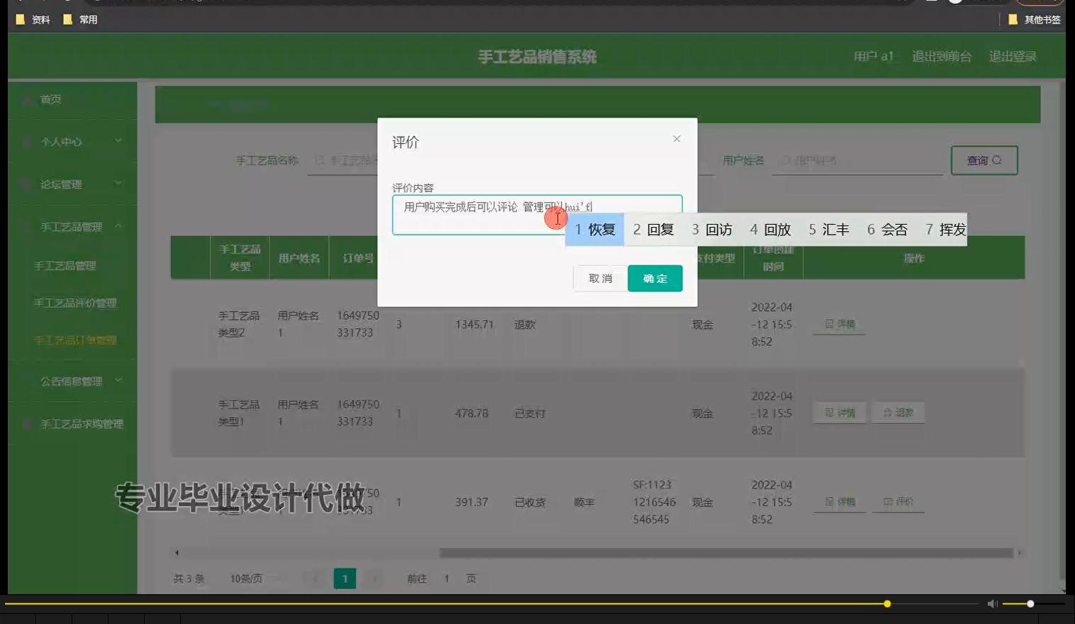
Task: Select the 首页 home icon in sidebar
Action: point(26,99)
